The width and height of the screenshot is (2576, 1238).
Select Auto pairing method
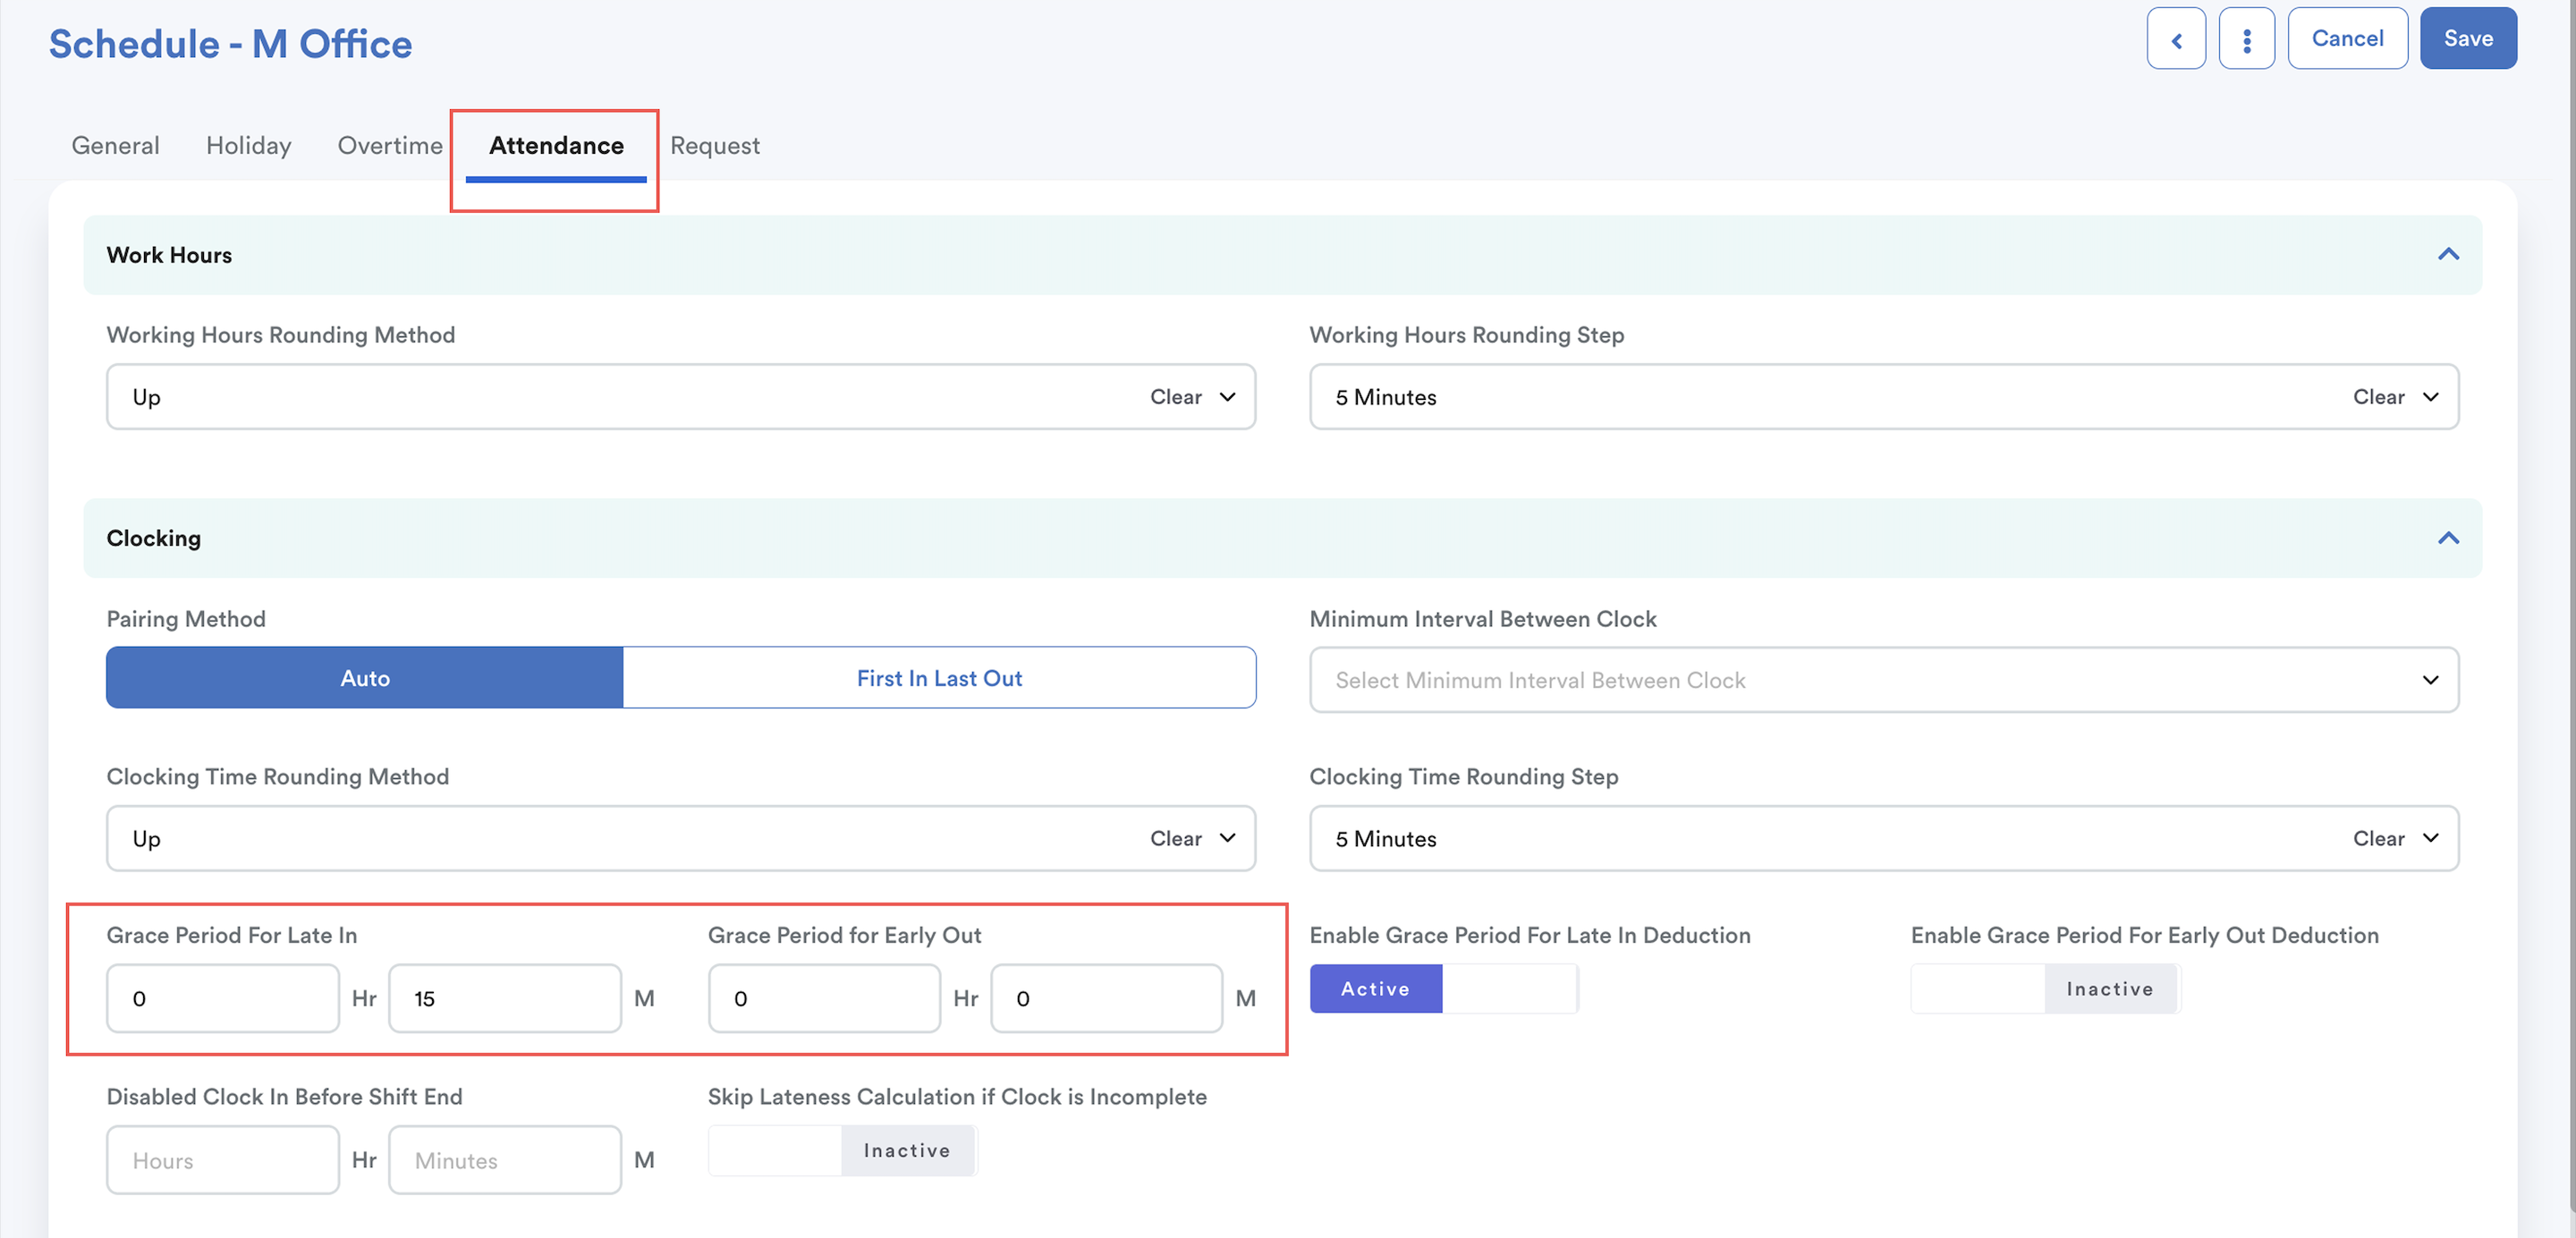pyautogui.click(x=365, y=678)
